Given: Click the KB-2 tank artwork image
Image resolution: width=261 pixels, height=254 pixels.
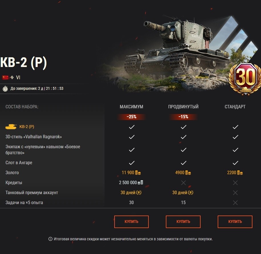Looking at the screenshot, I should 176,53.
